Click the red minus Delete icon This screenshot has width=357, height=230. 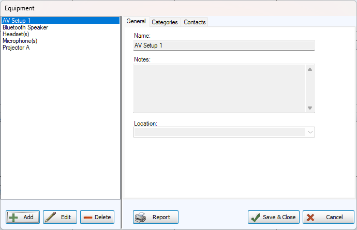pos(88,217)
